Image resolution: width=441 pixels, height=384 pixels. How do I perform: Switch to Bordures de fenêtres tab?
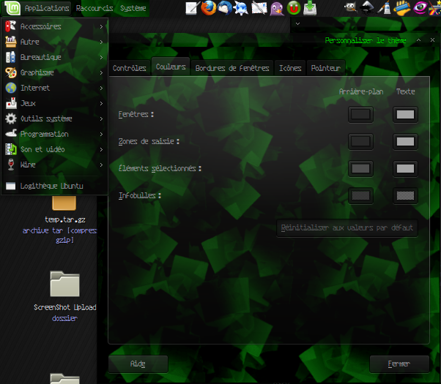[232, 68]
